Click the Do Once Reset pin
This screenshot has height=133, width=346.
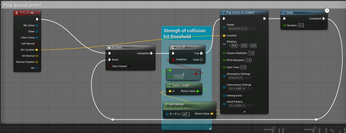point(110,59)
